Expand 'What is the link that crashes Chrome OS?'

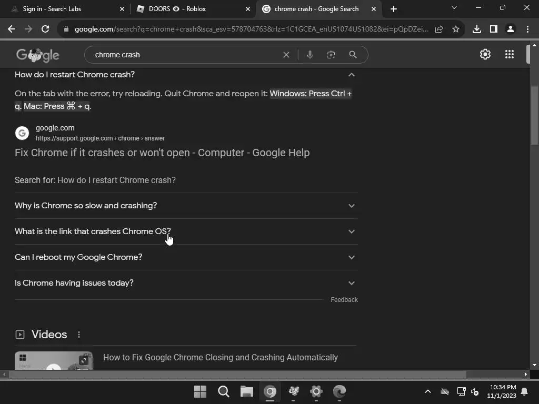click(x=186, y=231)
